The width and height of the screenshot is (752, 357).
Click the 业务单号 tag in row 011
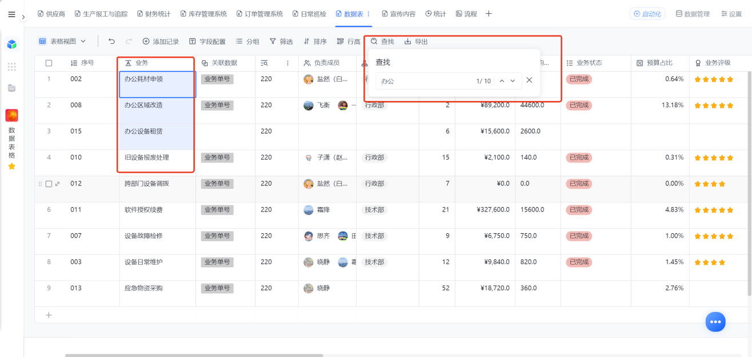click(217, 210)
